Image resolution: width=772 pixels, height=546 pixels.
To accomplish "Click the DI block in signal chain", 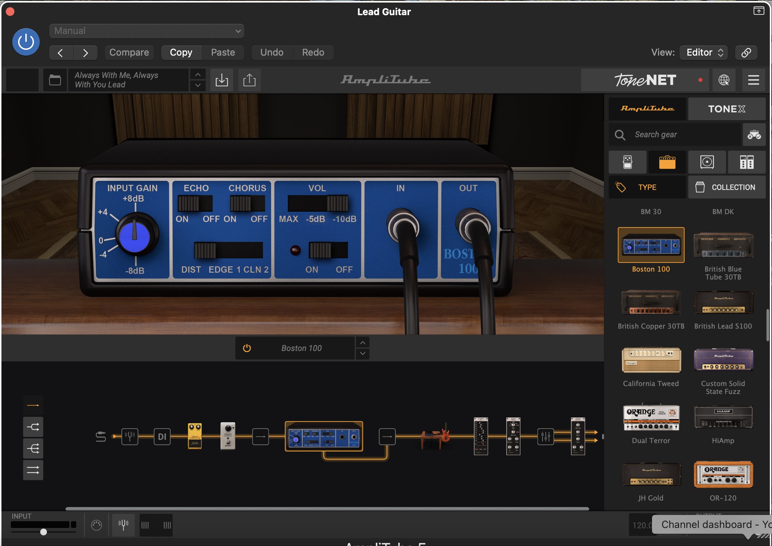I will 162,437.
